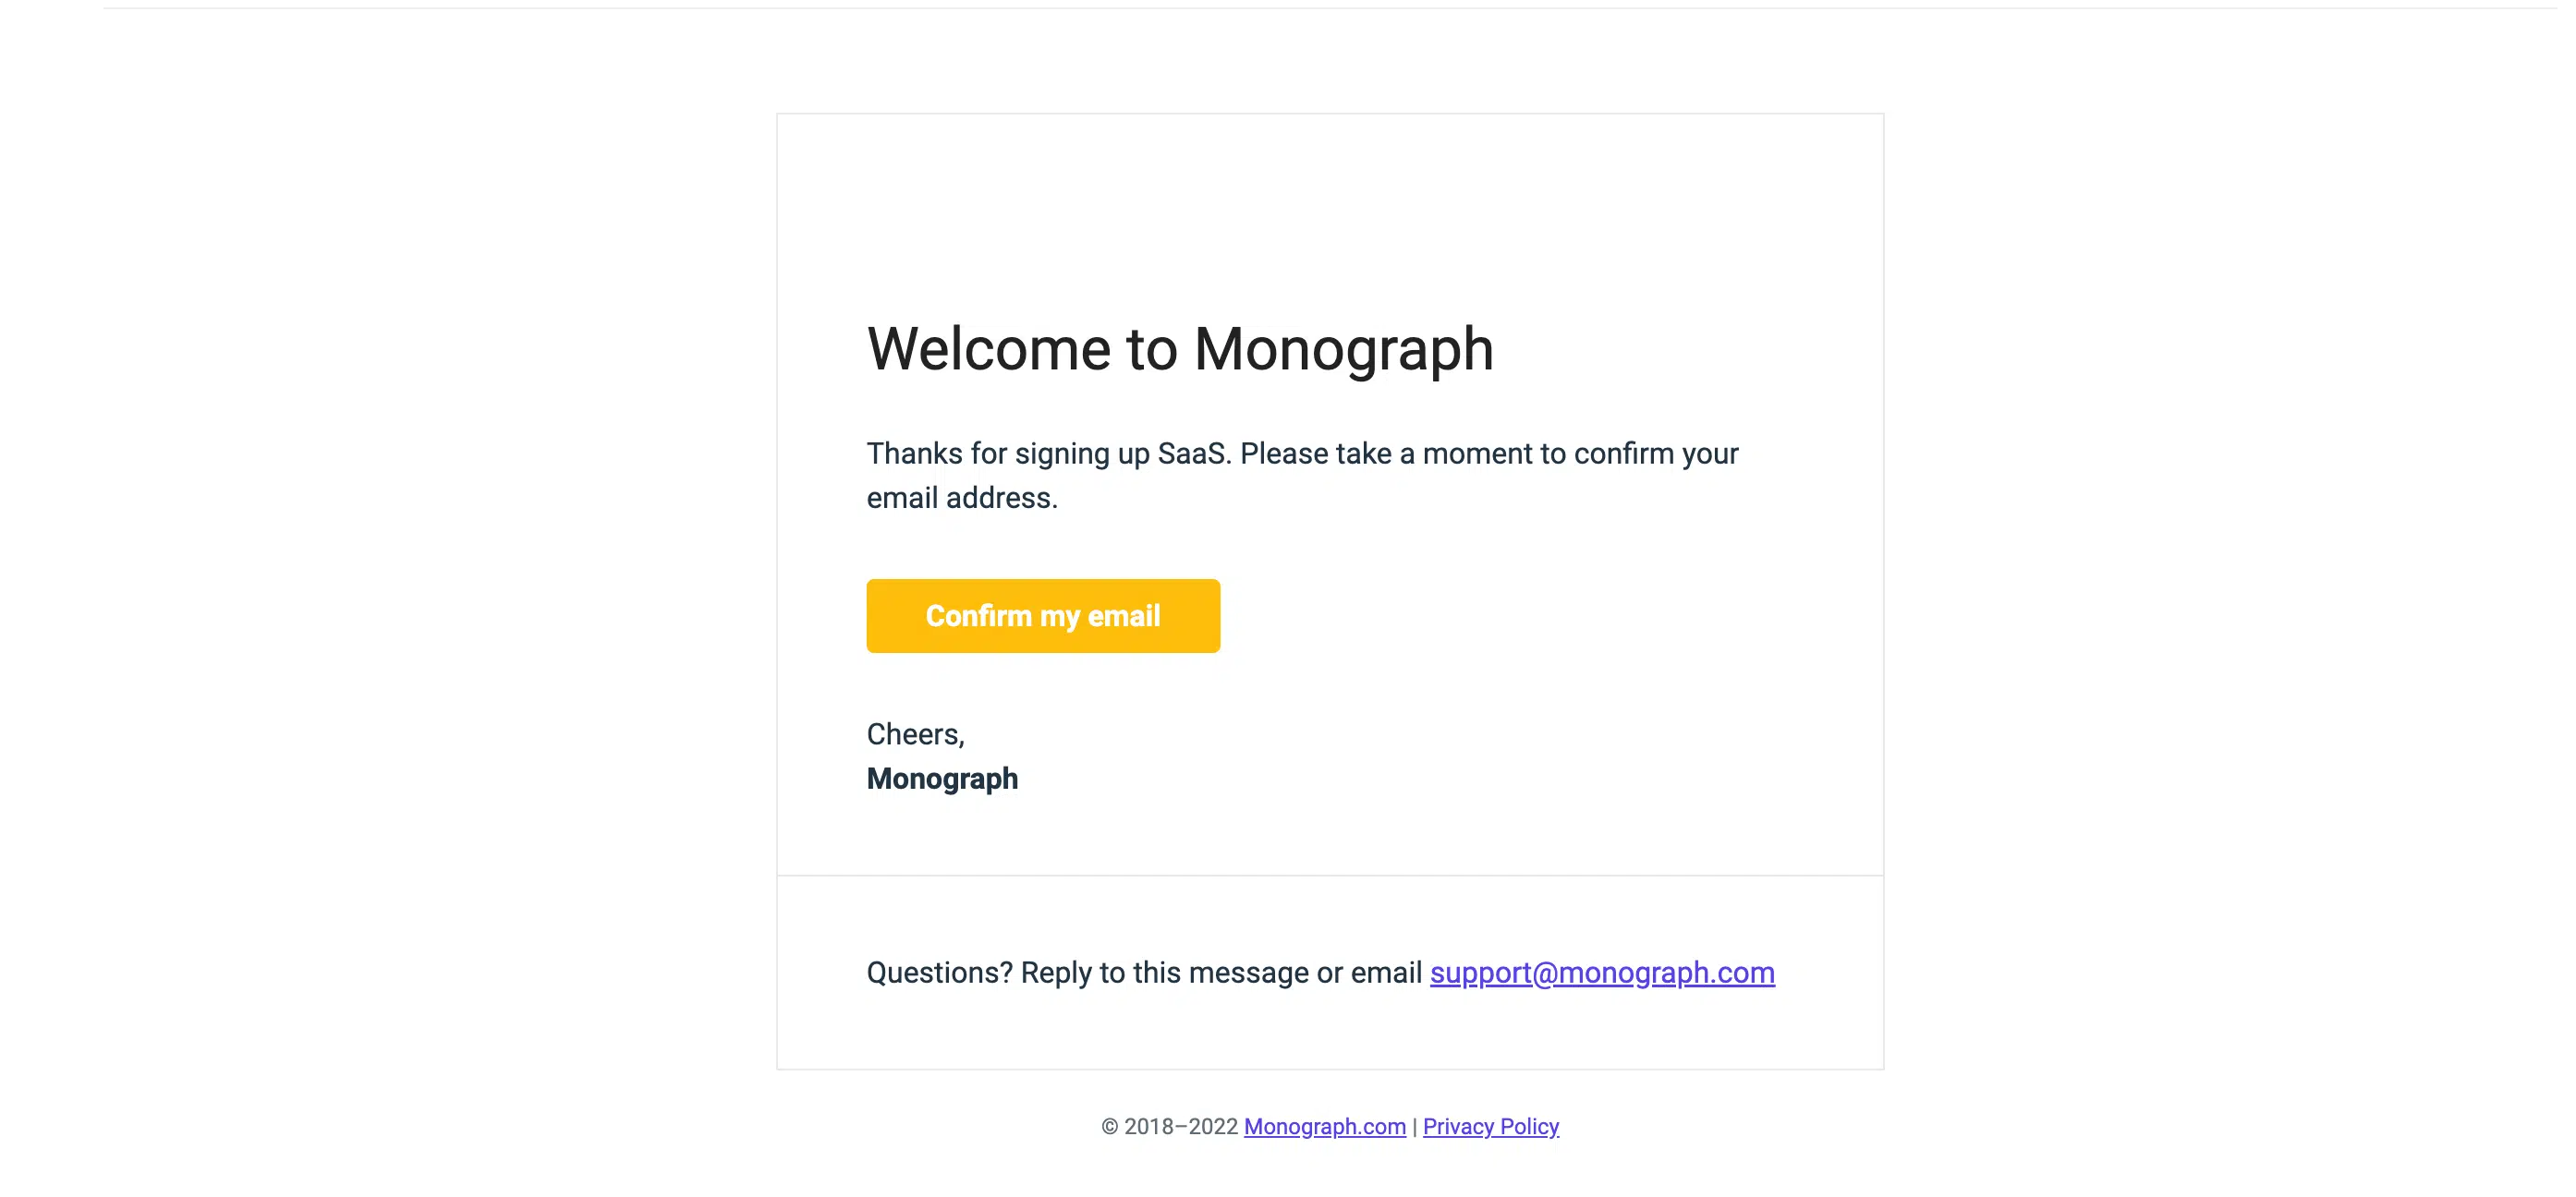Click the Welcome to Monograph heading

pos(1179,349)
